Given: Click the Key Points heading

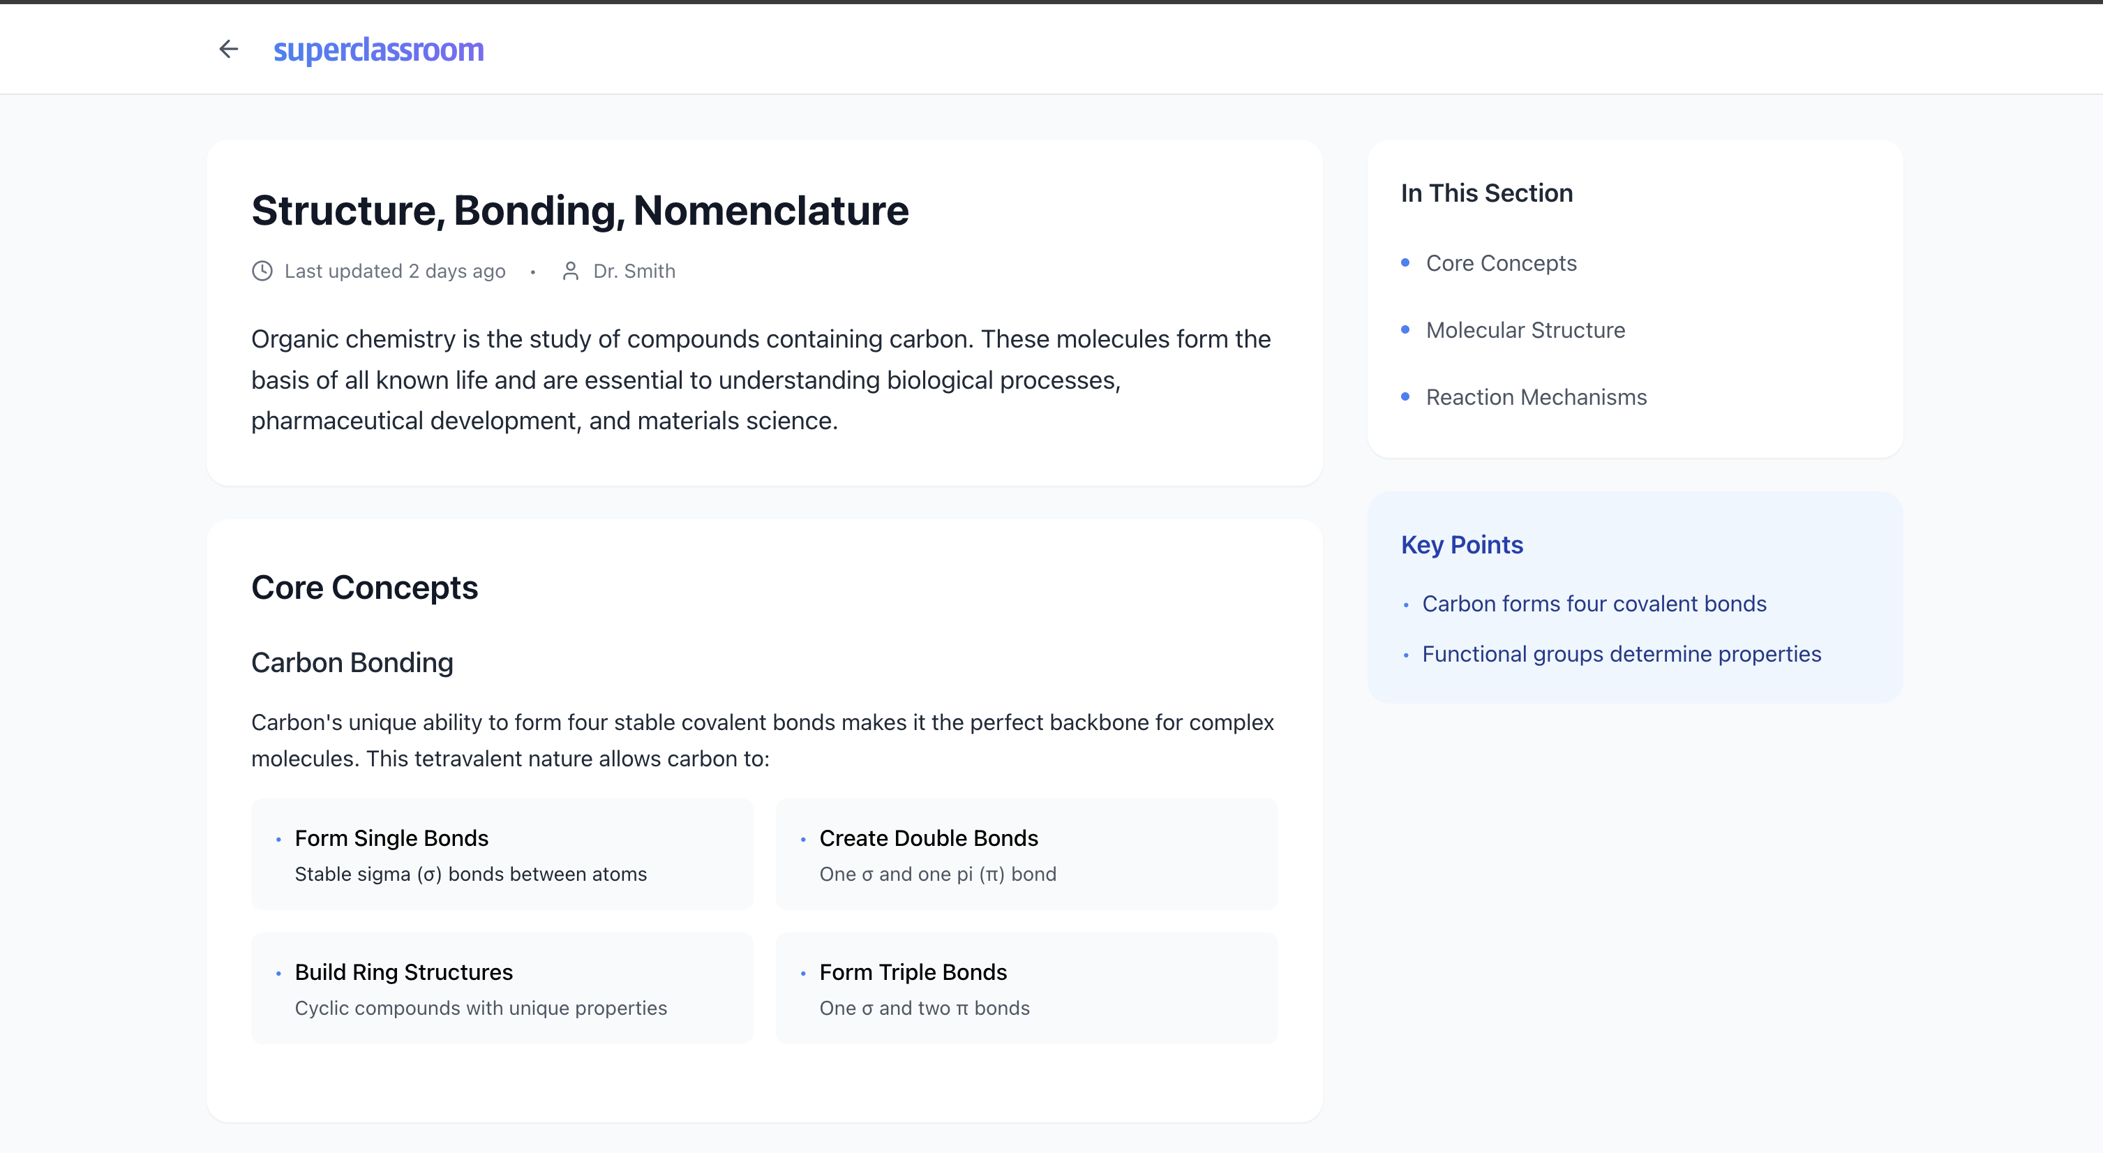Looking at the screenshot, I should [x=1461, y=544].
